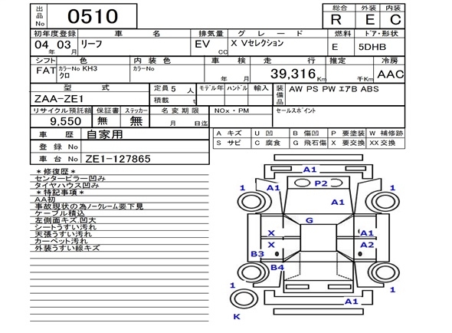Click legend entry XX 交換
Viewport: 452px width, 333px height.
[382, 143]
